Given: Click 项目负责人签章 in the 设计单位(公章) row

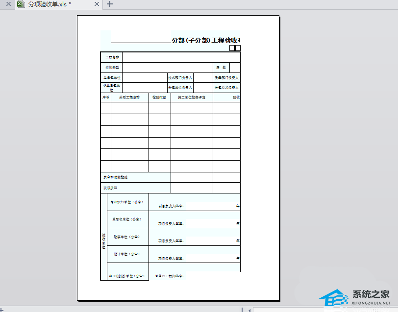Looking at the screenshot, I should (171, 259).
